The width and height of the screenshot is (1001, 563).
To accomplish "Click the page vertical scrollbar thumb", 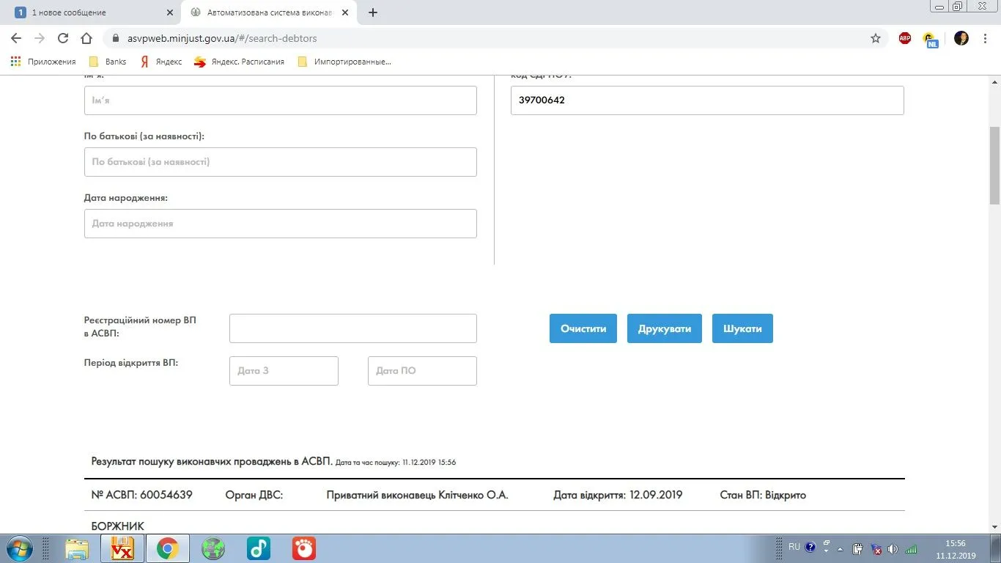I will point(994,165).
